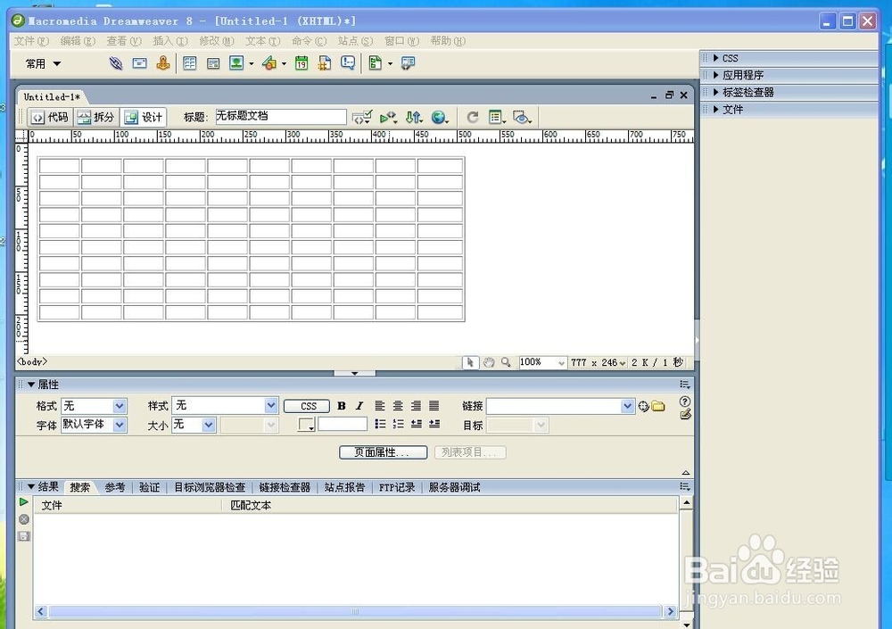Image resolution: width=892 pixels, height=629 pixels.
Task: Open the 链接 link dropdown
Action: (627, 407)
